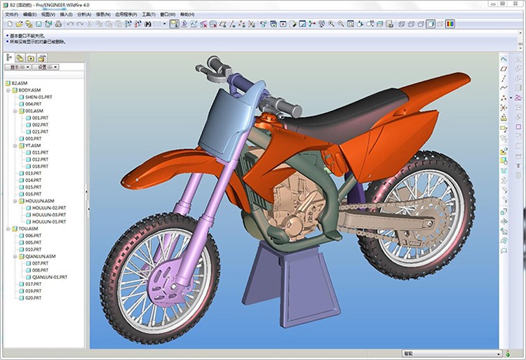
Task: Click the Find binoculars icon
Action: 149,24
